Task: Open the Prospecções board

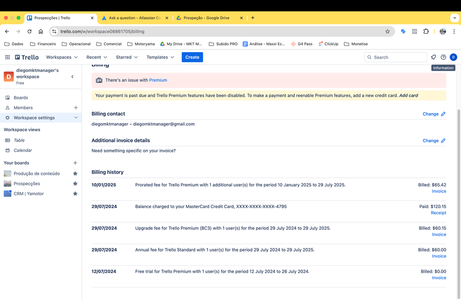Action: point(26,184)
